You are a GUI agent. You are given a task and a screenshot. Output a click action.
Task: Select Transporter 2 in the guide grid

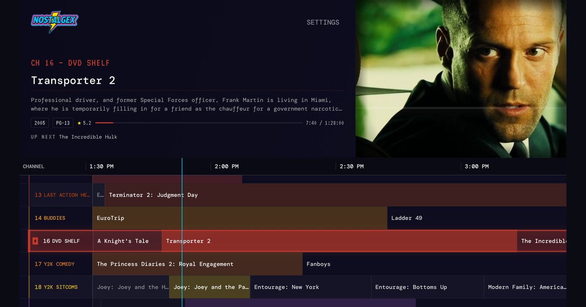tap(339, 241)
